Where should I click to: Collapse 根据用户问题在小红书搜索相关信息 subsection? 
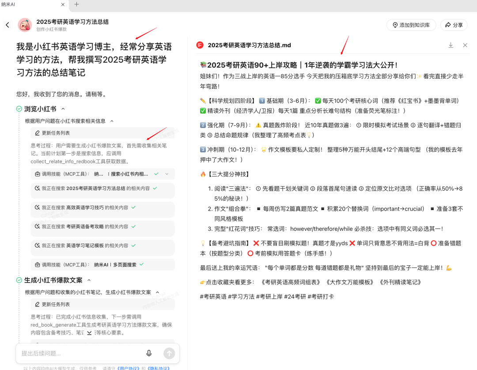(112, 121)
